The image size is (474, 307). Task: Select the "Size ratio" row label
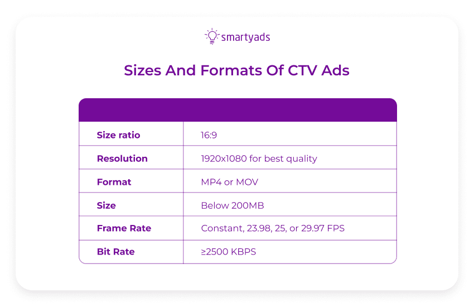tap(118, 135)
